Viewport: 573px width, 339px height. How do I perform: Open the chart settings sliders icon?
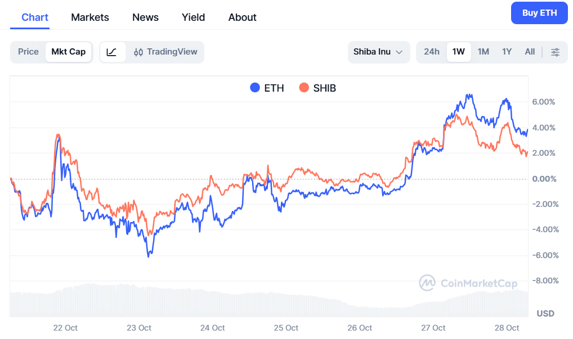point(556,51)
